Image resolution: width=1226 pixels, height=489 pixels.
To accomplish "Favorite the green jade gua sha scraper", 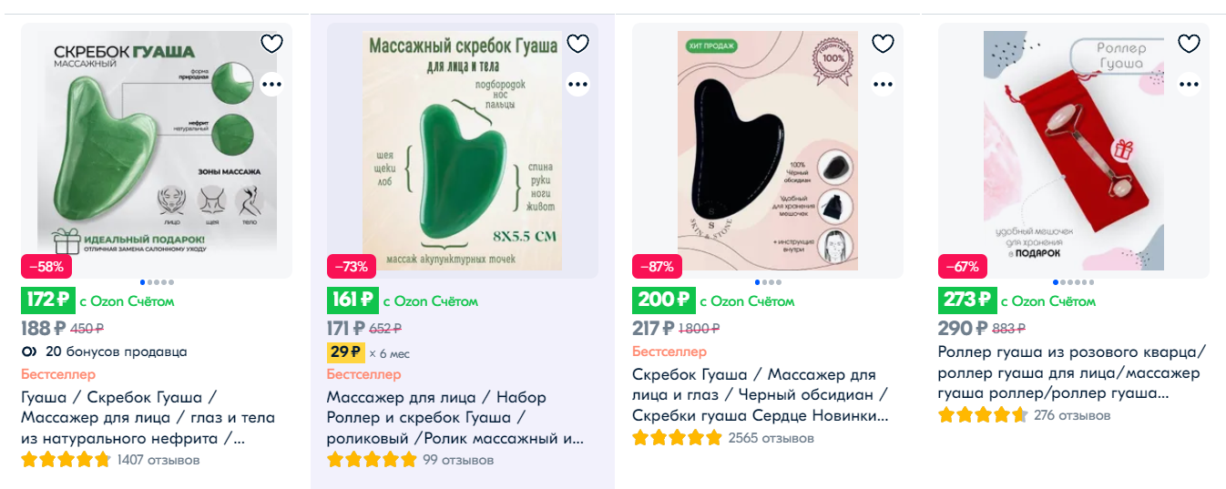I will (272, 44).
